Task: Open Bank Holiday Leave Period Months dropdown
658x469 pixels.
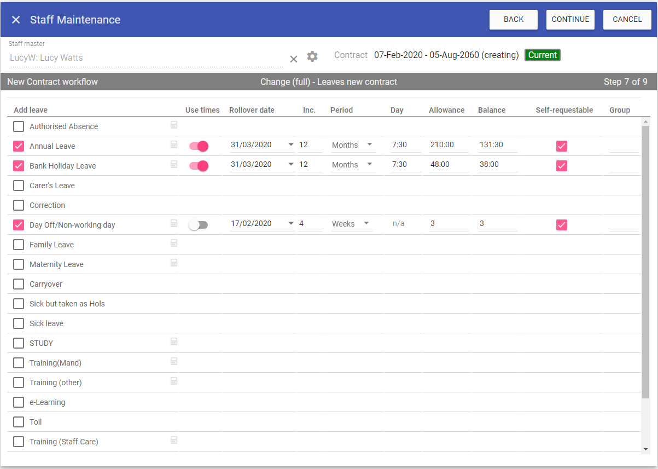Action: point(369,164)
